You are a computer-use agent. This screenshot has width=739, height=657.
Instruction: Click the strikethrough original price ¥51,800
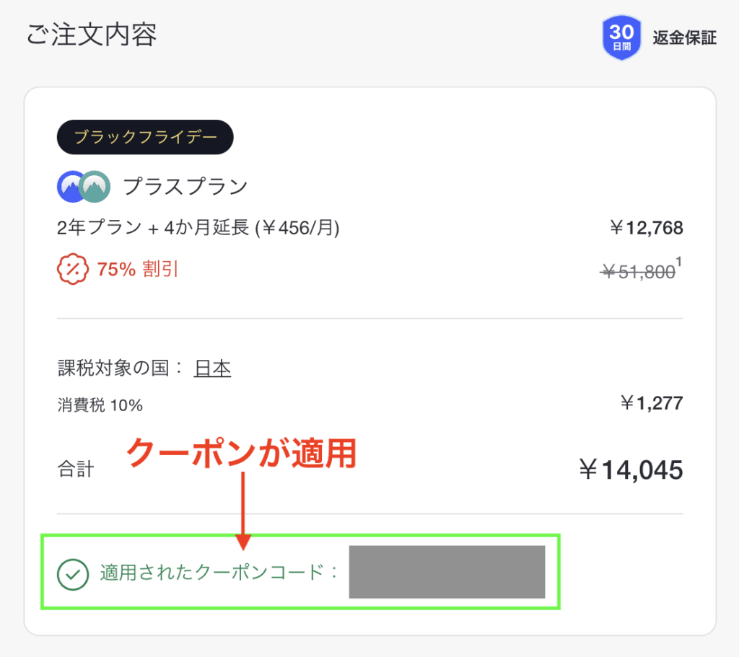[x=639, y=272]
